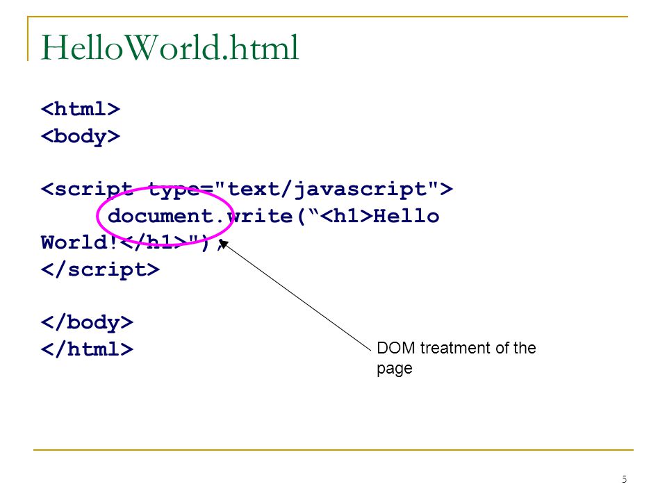Click the 'DOM treatment of the page' caption

point(456,358)
